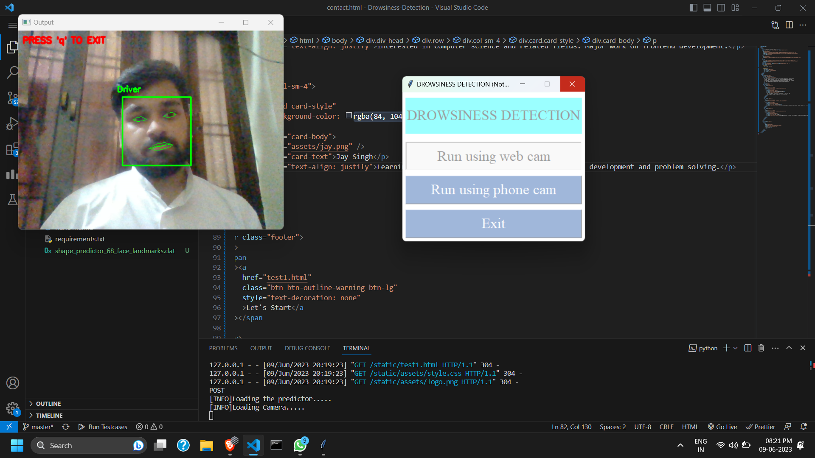Open the Manage gear settings
815x458 pixels.
(x=12, y=409)
